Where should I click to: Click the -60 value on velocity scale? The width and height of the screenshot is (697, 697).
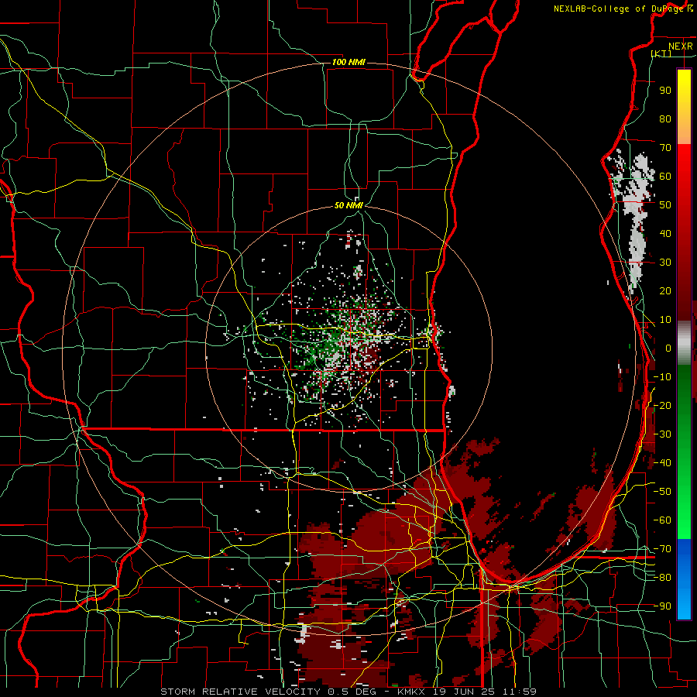[662, 520]
